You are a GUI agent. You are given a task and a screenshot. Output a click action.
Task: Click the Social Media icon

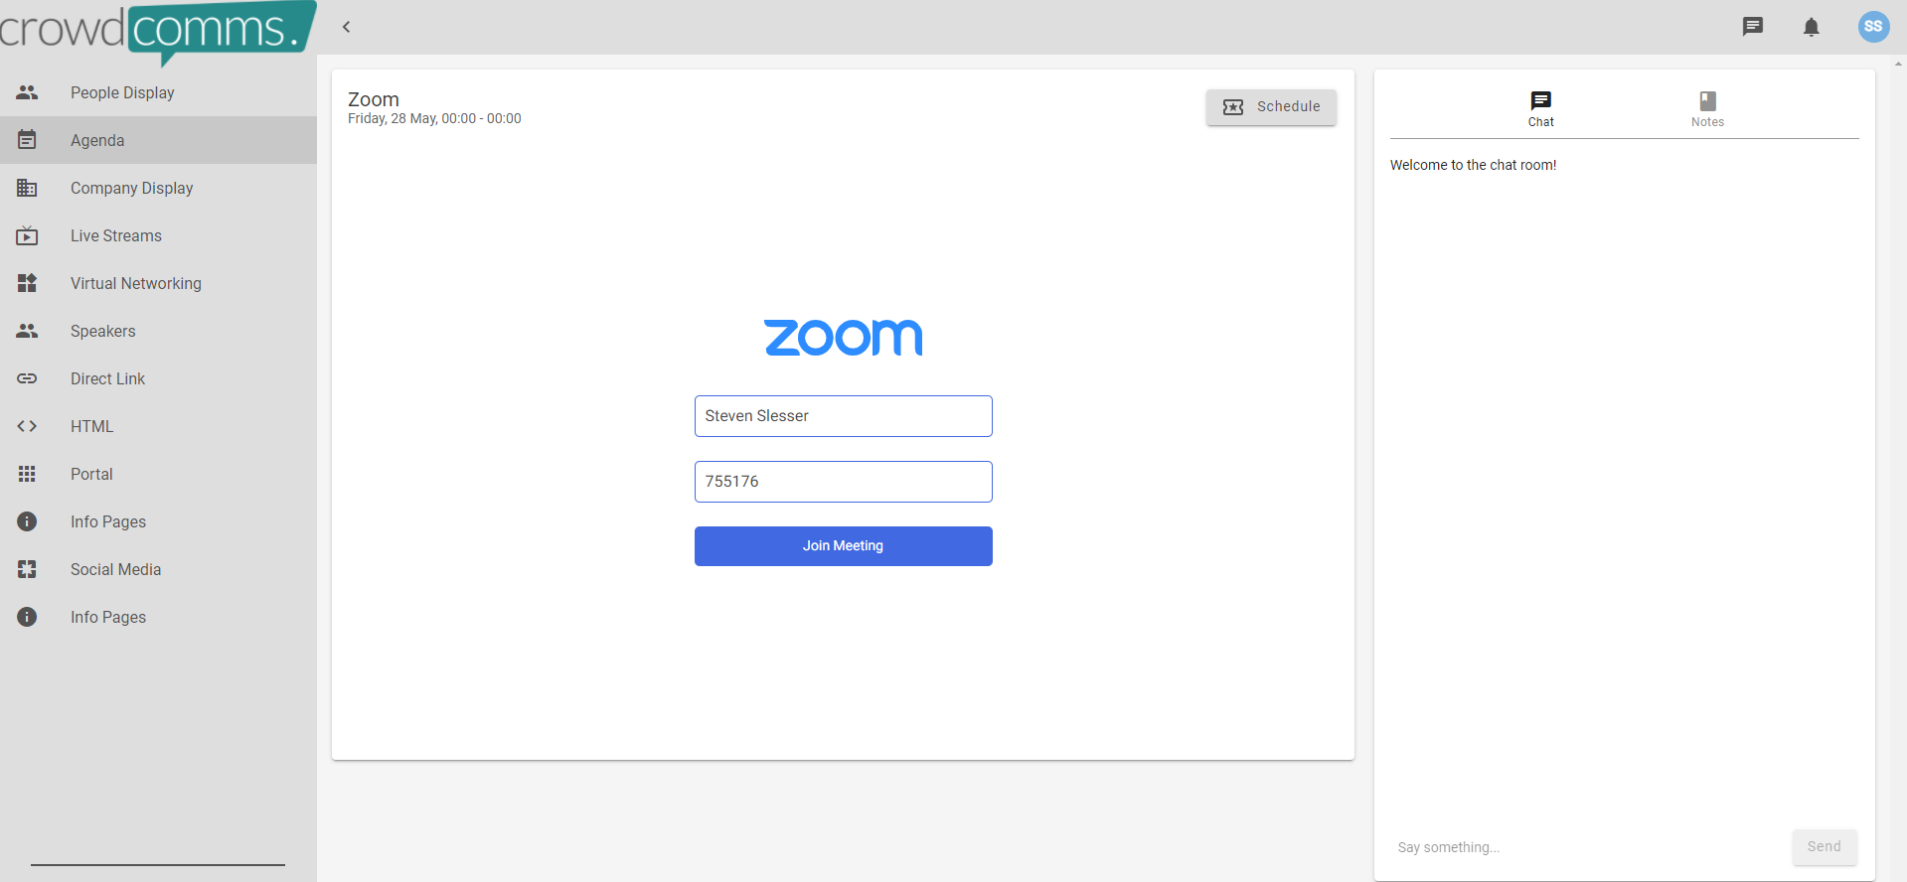pos(27,569)
